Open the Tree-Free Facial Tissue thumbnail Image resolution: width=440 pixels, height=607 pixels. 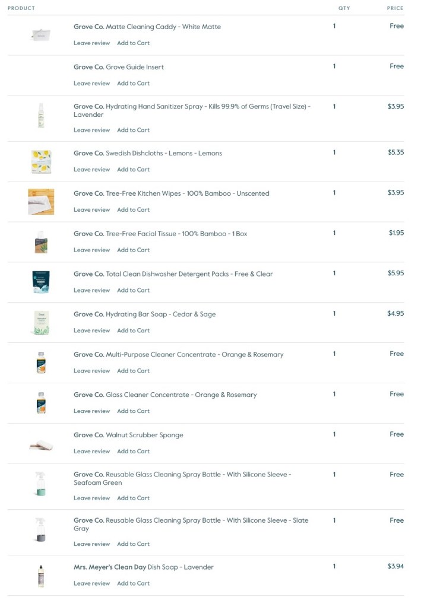pos(41,242)
